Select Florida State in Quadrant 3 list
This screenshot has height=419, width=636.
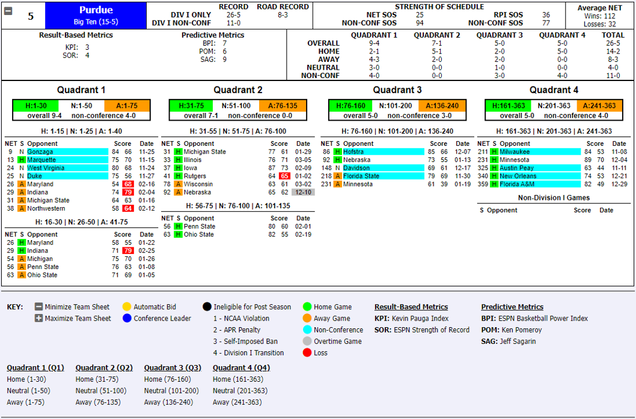(x=384, y=176)
